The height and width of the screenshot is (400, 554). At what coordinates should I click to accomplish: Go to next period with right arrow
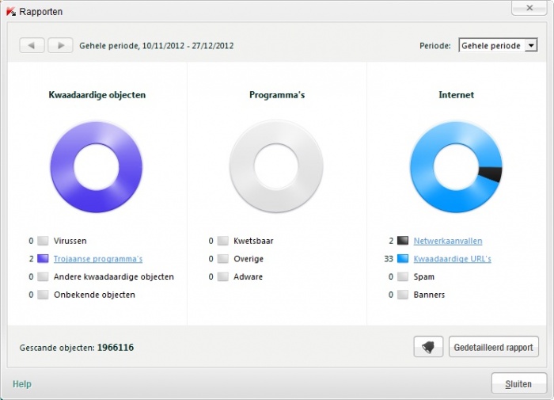click(x=60, y=45)
